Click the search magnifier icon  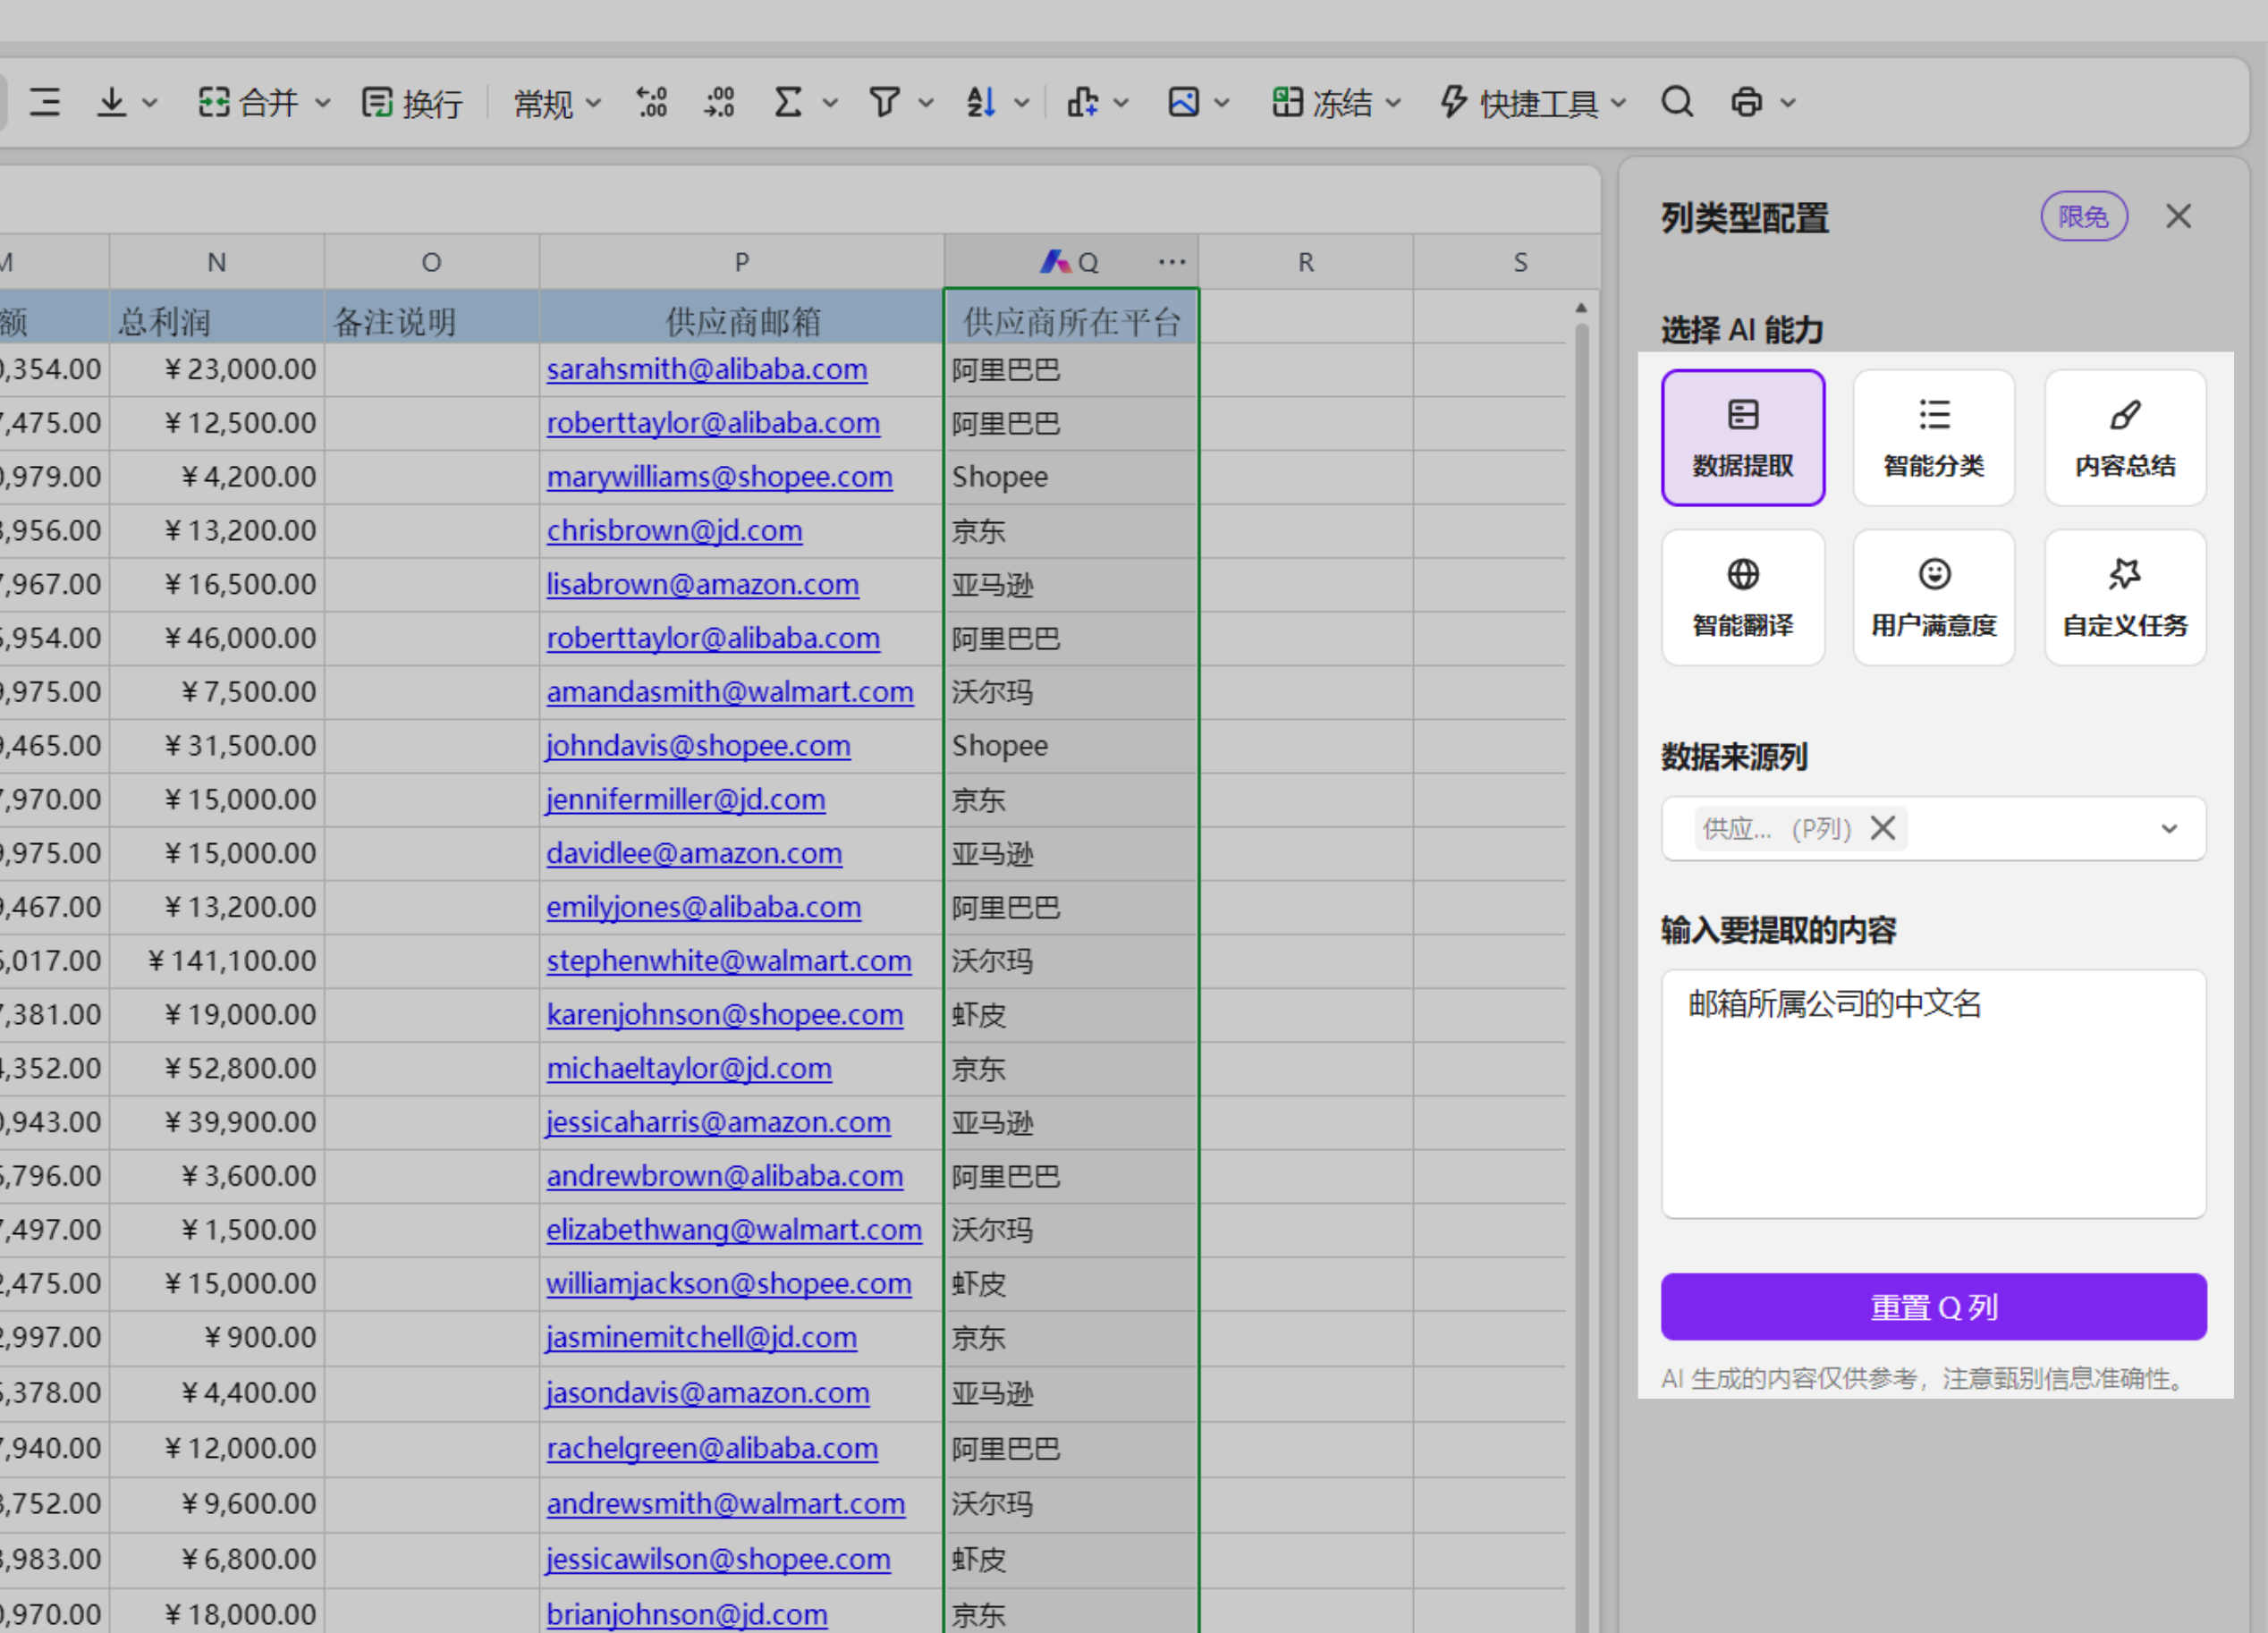(1677, 102)
